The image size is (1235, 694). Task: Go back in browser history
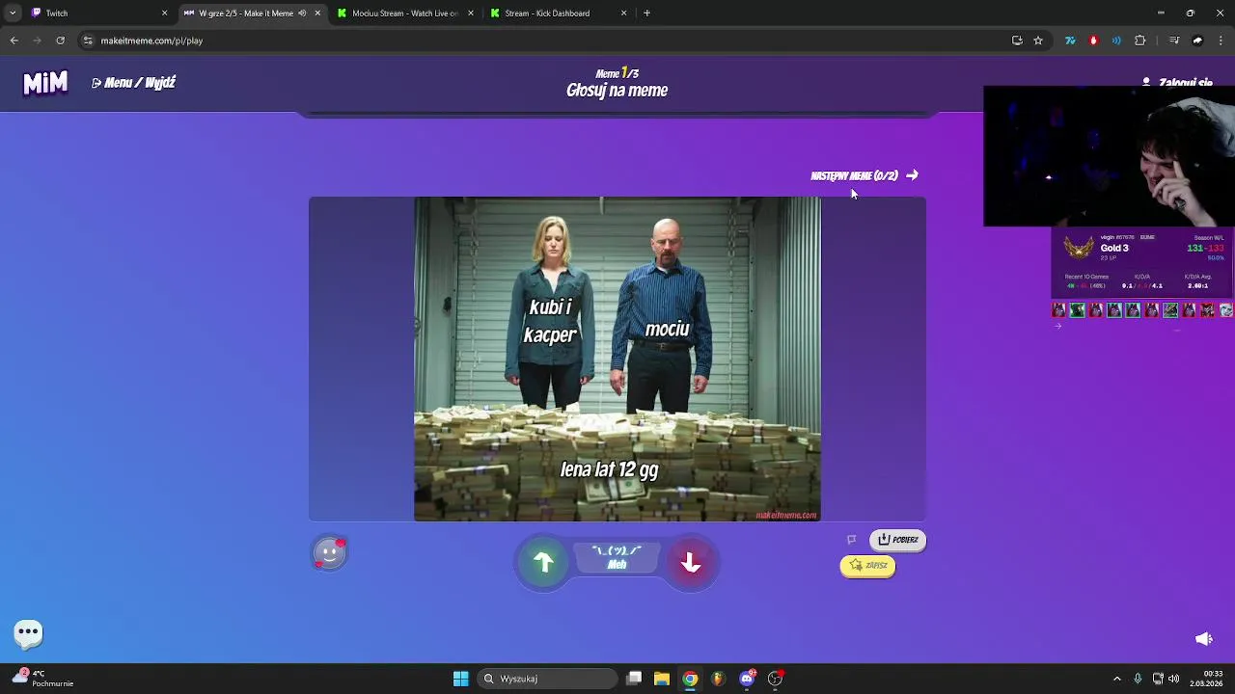14,40
